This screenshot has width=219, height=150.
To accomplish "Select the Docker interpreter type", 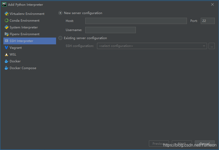I will [x=30, y=61].
